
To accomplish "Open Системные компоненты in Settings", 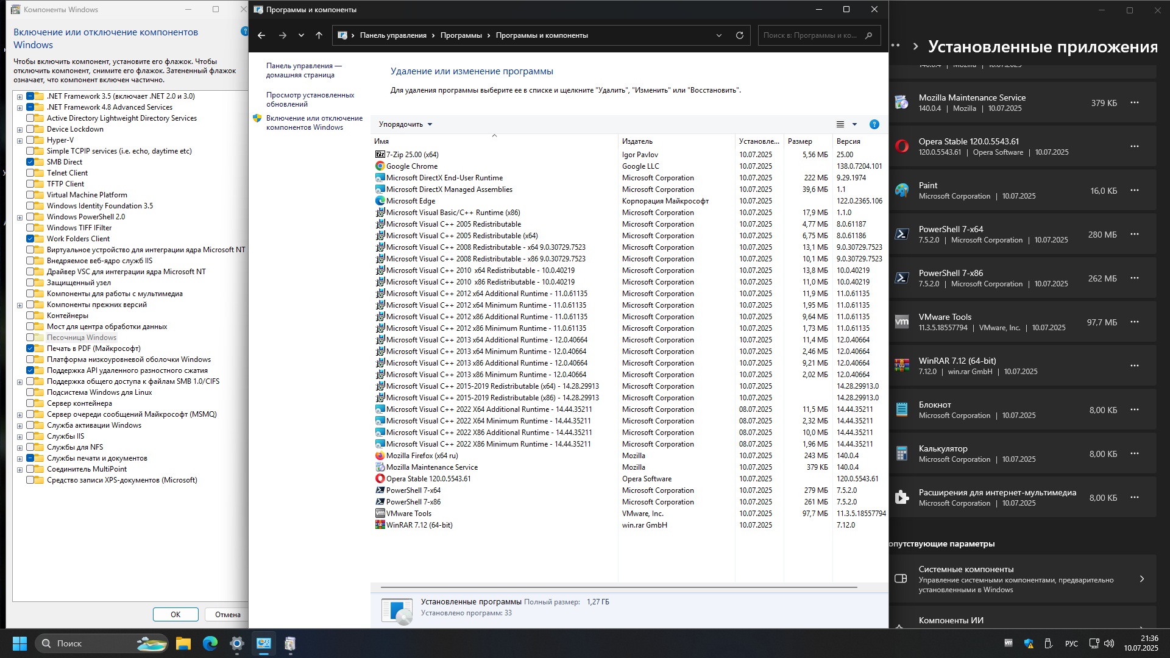I will tap(1023, 579).
